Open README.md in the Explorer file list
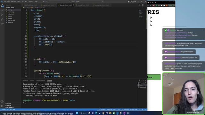Image resolution: width=205 pixels, height=115 pixels. [13, 20]
